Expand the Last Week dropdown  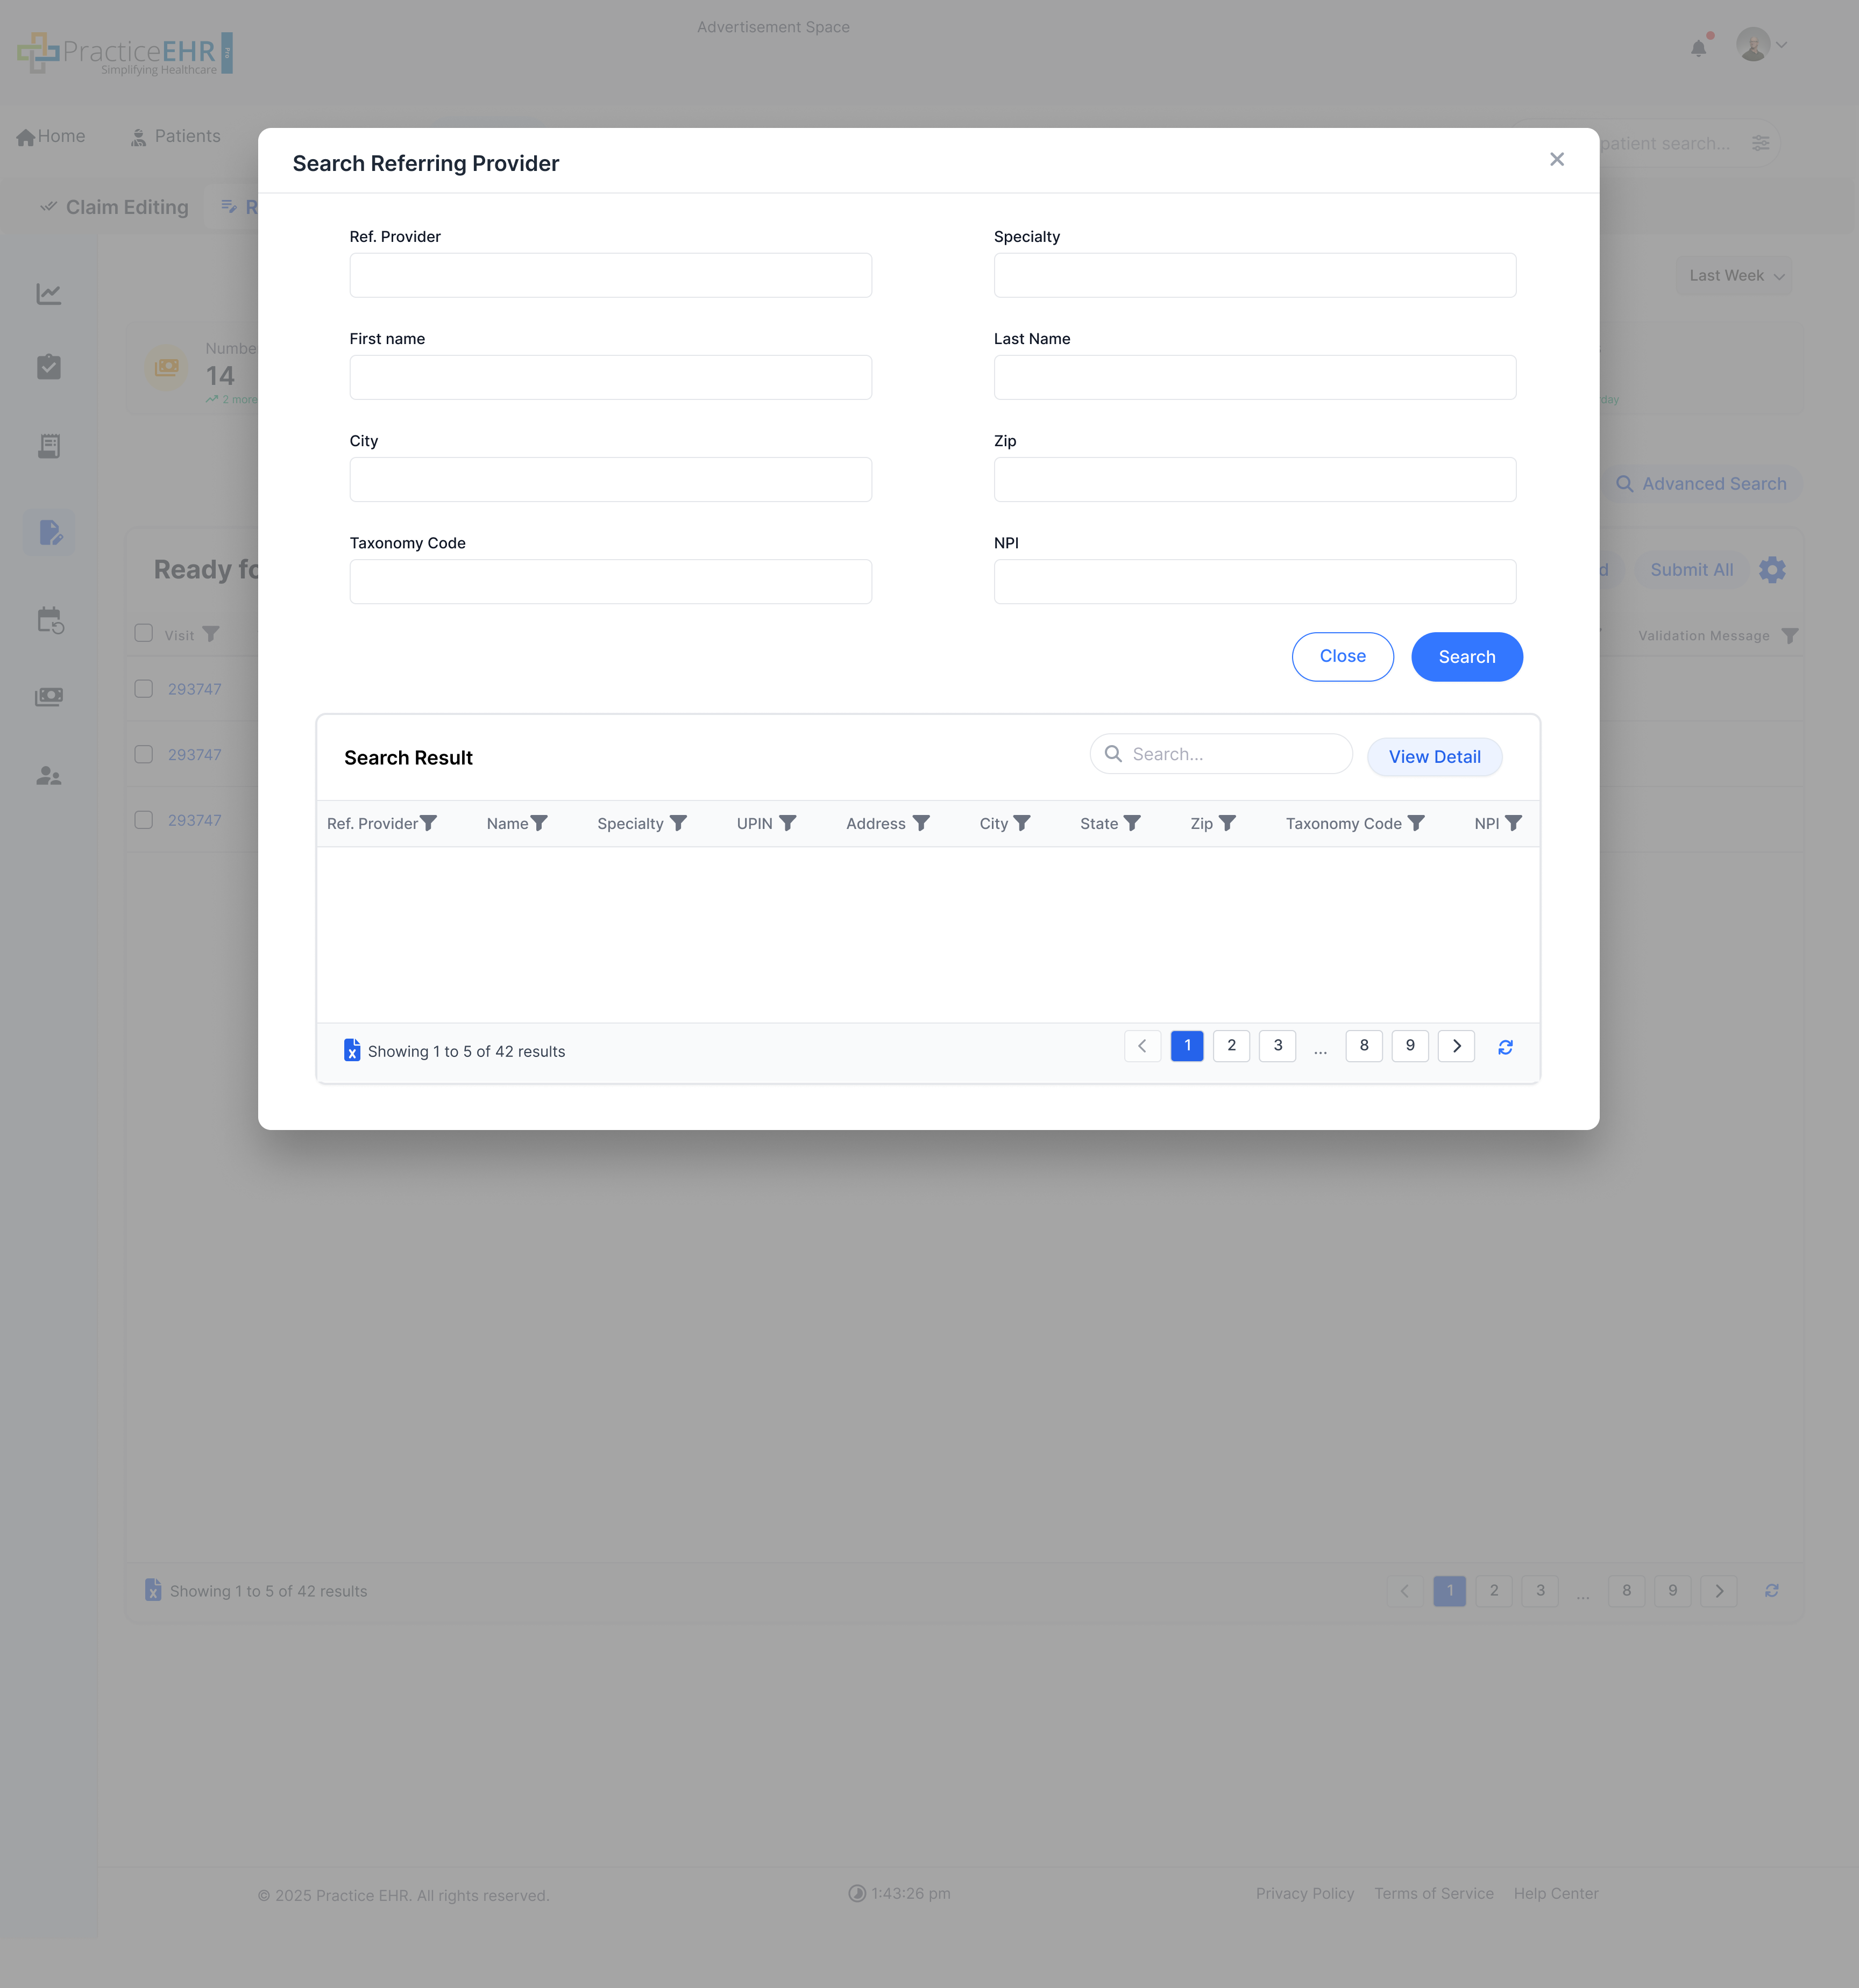coord(1736,276)
